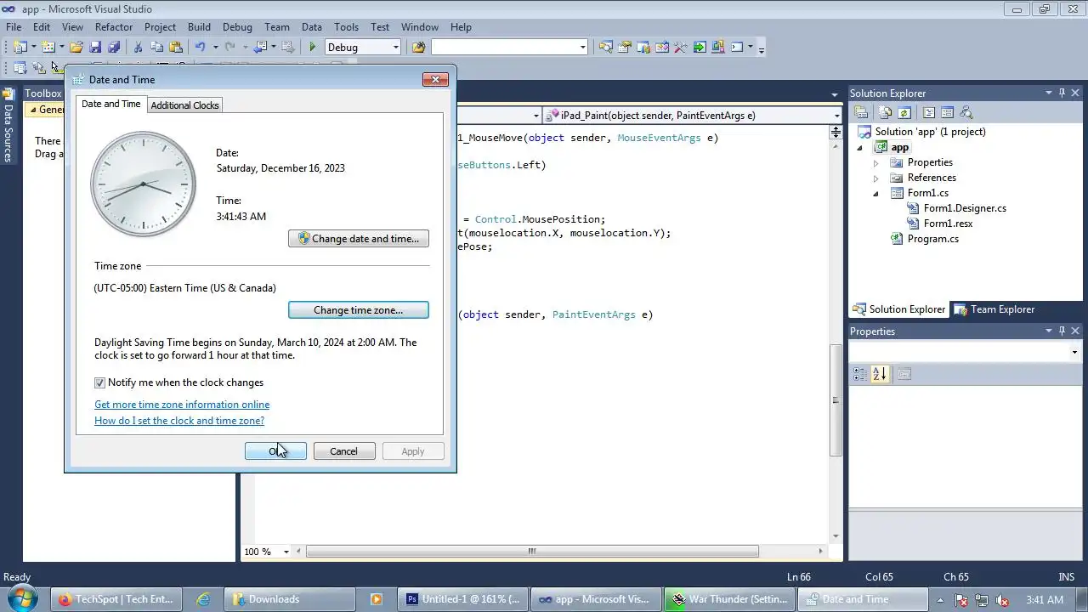Open the Refactor menu
Viewport: 1088px width, 612px height.
[x=113, y=27]
